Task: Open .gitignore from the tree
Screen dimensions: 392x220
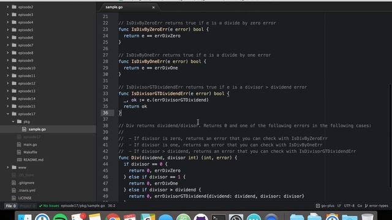Action: tap(26, 183)
